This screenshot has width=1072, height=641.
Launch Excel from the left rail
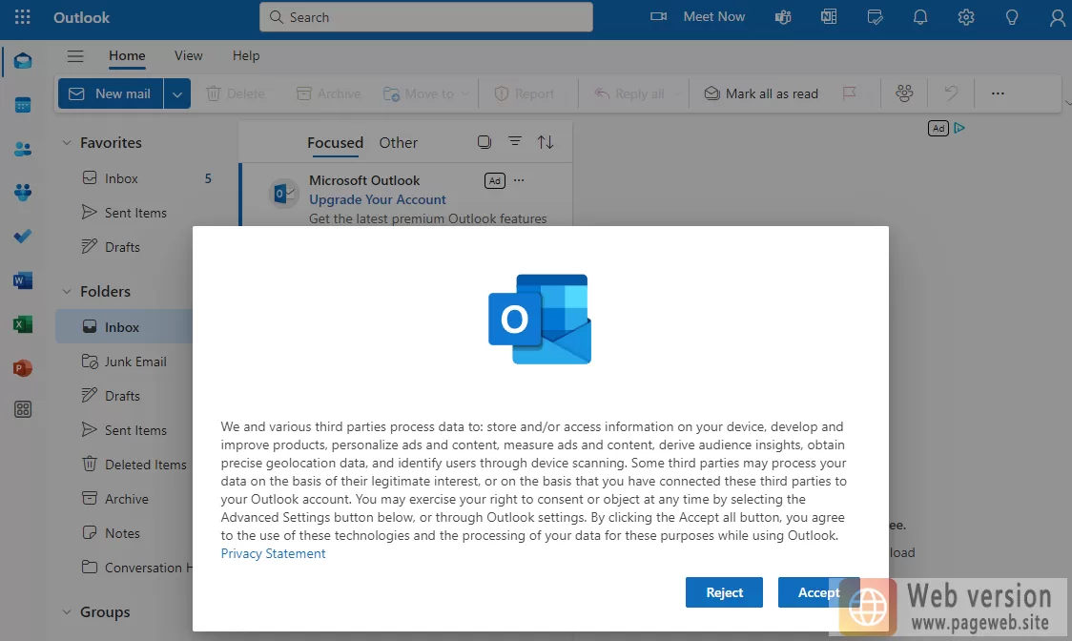23,323
